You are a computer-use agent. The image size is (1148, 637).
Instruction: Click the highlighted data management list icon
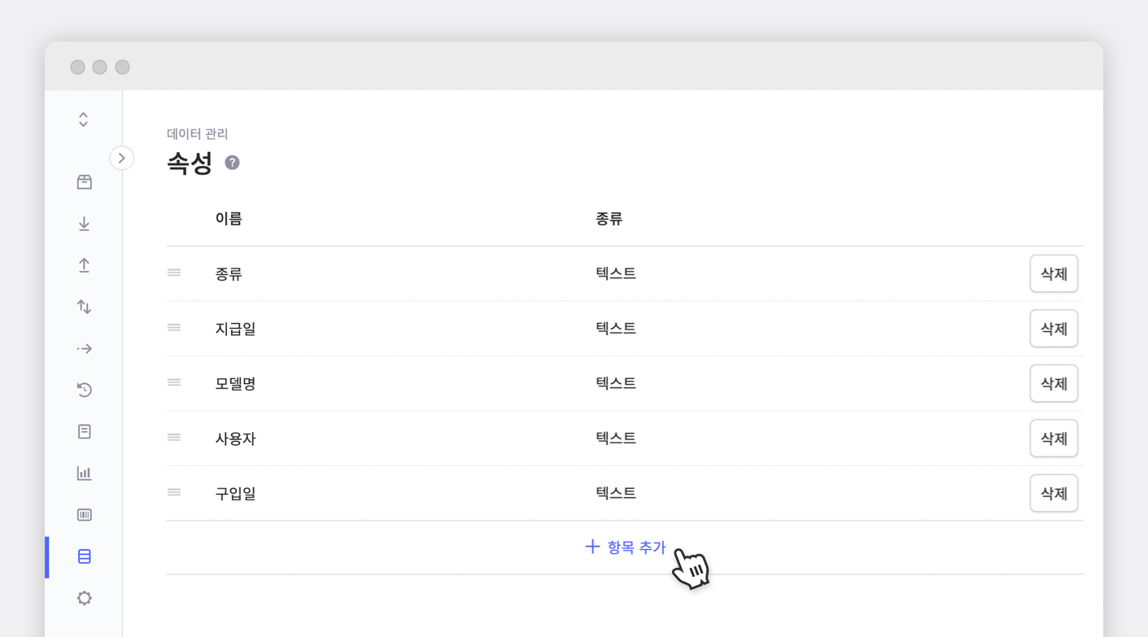(84, 556)
